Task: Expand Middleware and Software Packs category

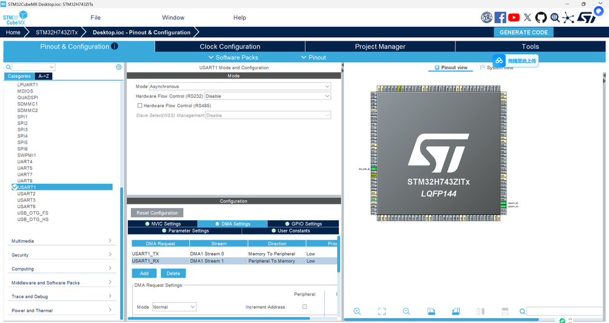Action: coord(62,283)
